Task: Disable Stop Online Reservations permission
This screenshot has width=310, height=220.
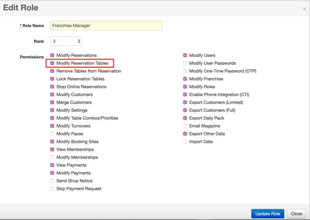Action: [52, 87]
